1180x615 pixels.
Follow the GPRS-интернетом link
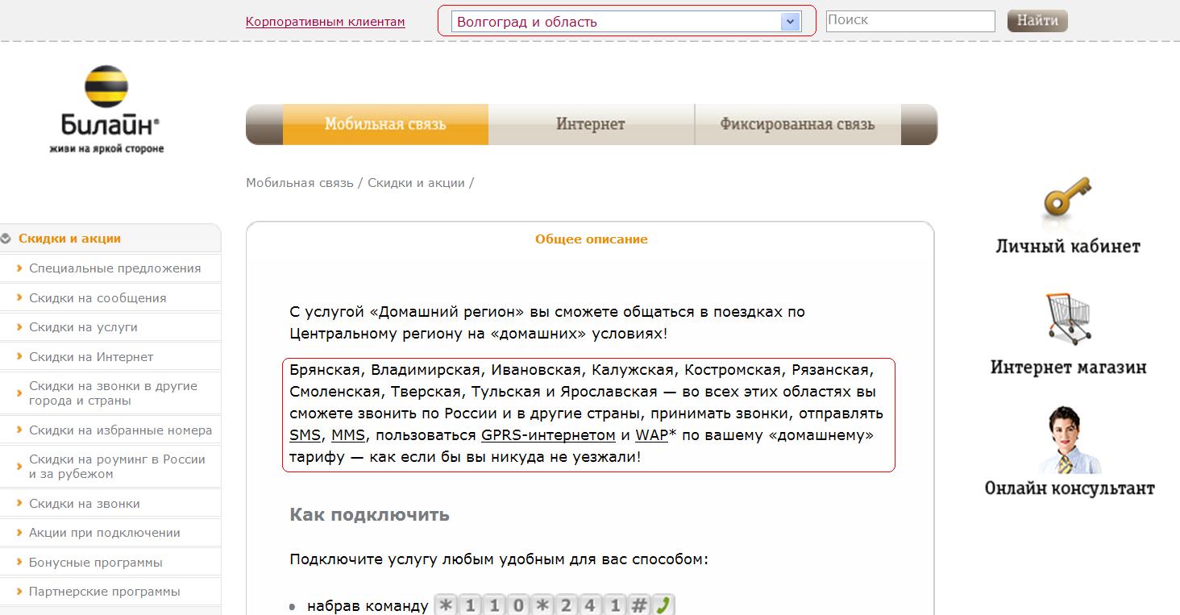coord(547,435)
